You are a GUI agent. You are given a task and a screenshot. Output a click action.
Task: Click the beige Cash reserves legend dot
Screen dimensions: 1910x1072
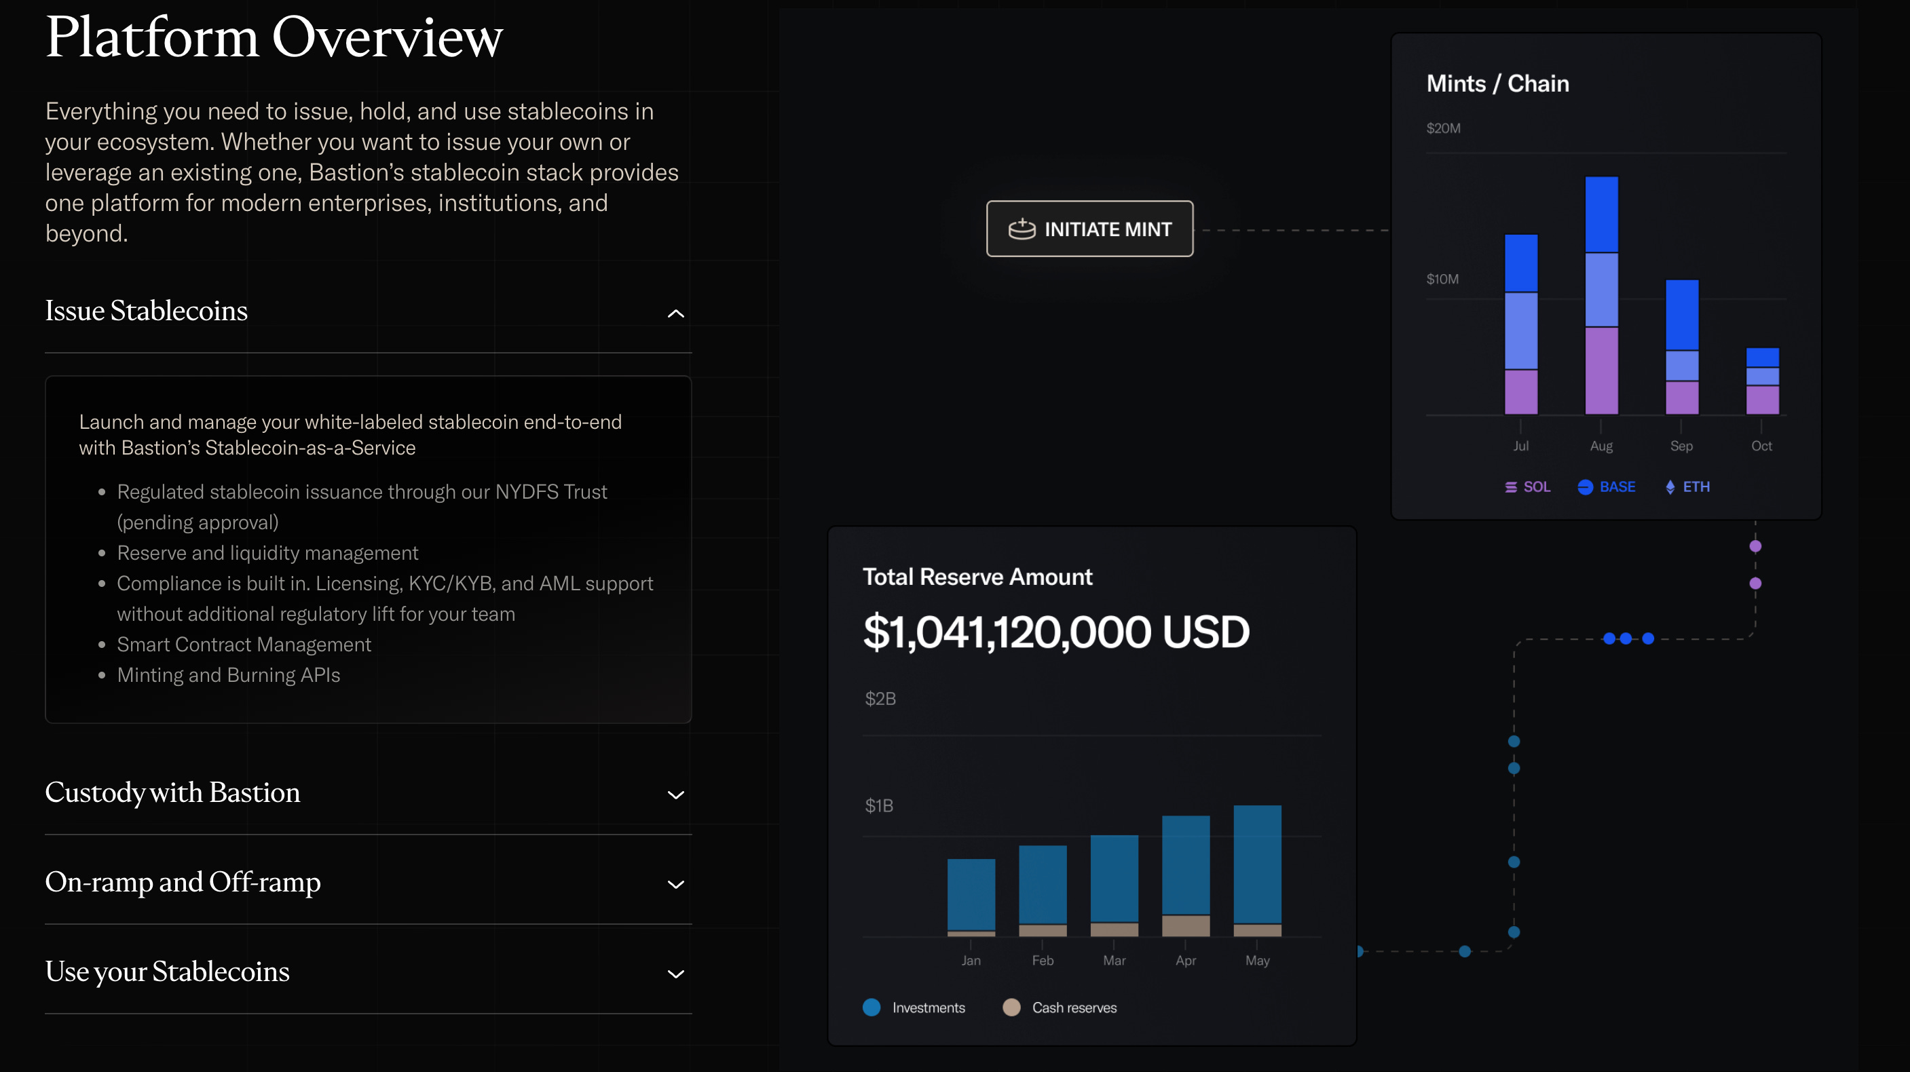(1011, 1008)
